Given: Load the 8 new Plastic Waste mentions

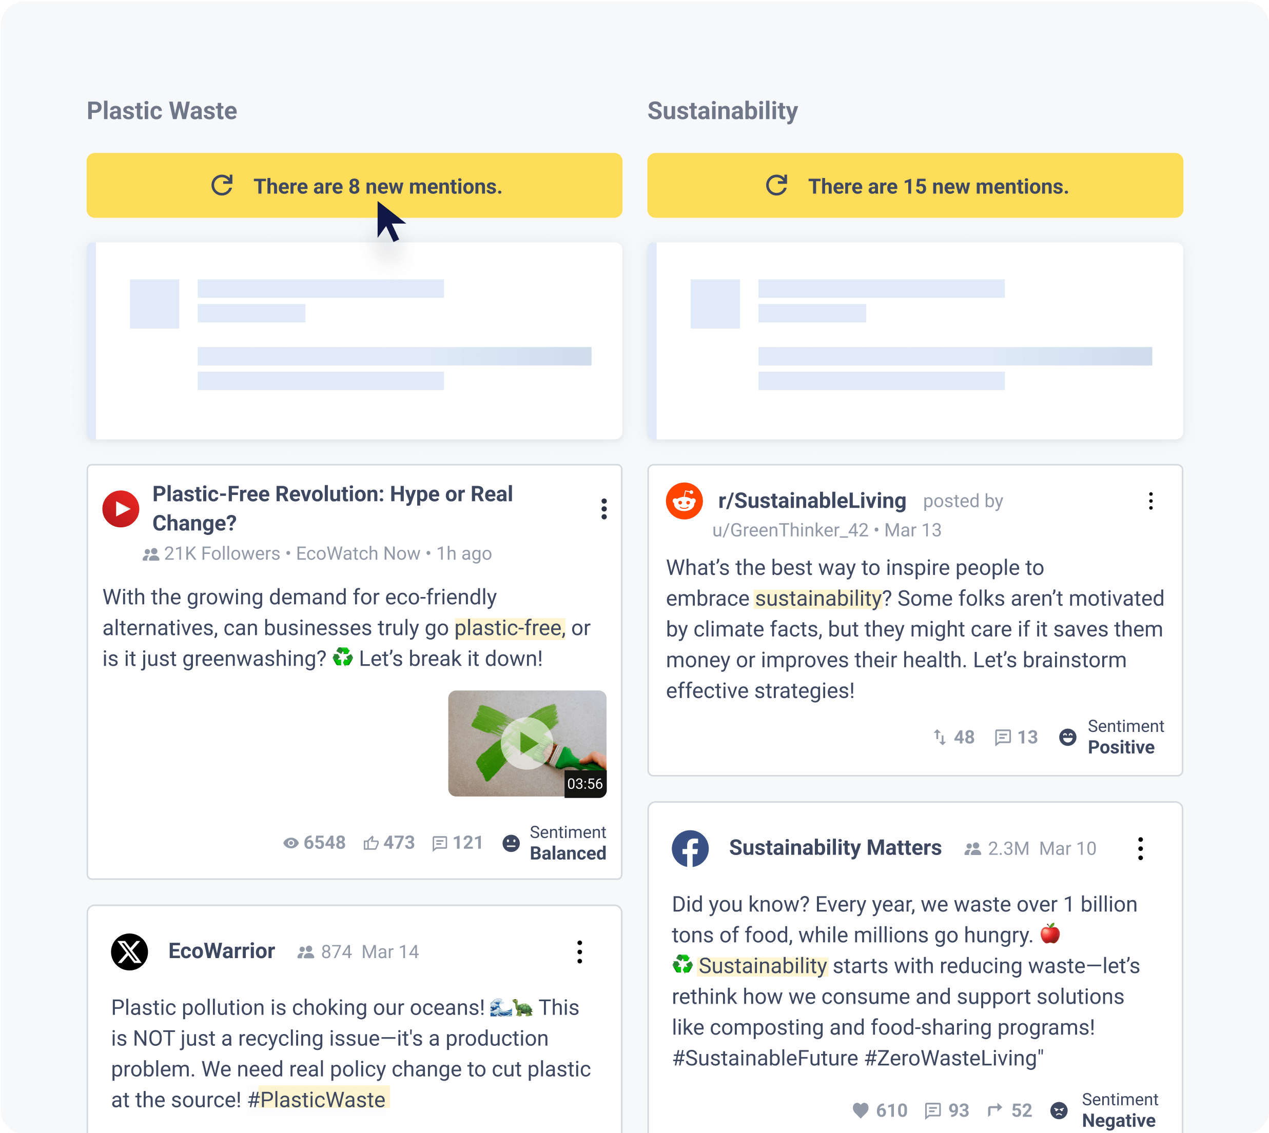Looking at the screenshot, I should tap(354, 186).
